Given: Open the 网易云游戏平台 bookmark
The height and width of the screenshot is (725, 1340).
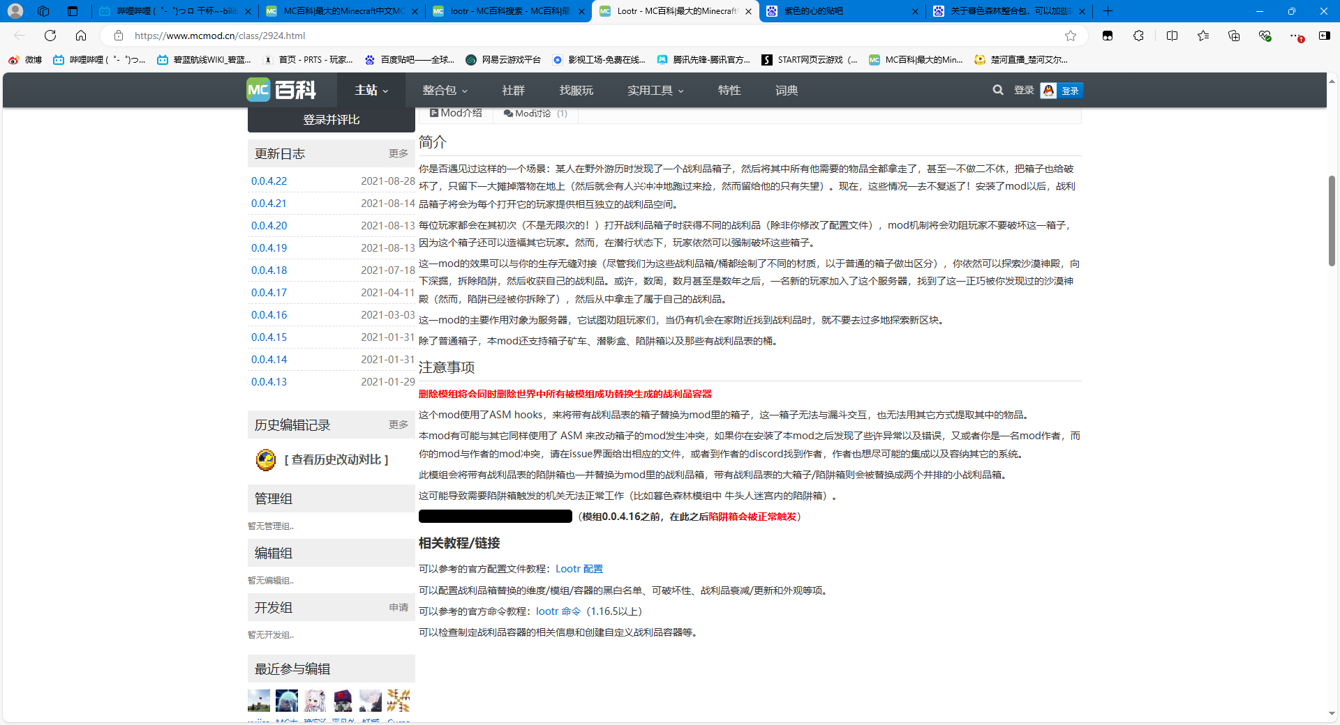Looking at the screenshot, I should pyautogui.click(x=503, y=60).
